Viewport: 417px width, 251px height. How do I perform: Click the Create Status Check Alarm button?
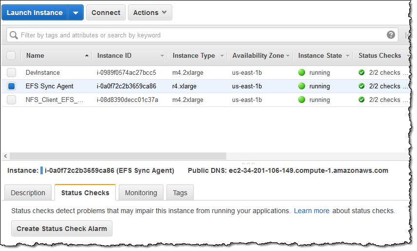click(x=62, y=229)
